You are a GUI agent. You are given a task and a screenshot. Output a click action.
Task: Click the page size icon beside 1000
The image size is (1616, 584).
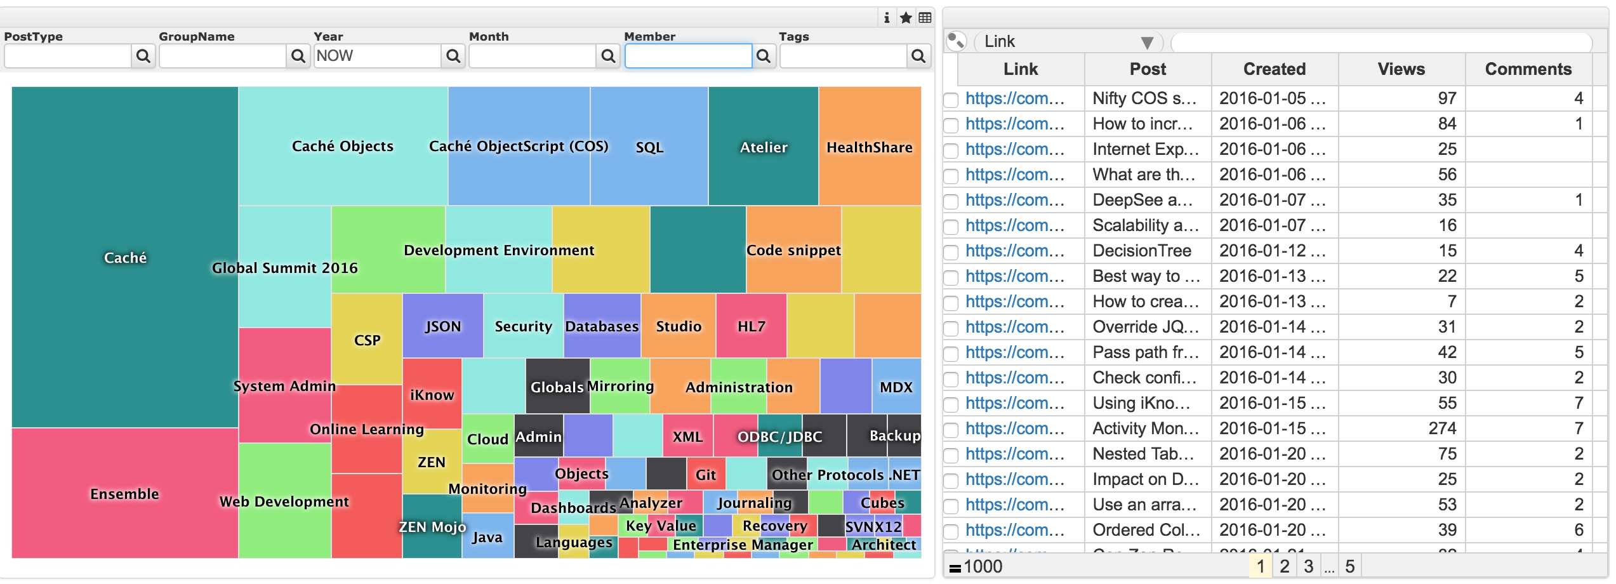[955, 567]
